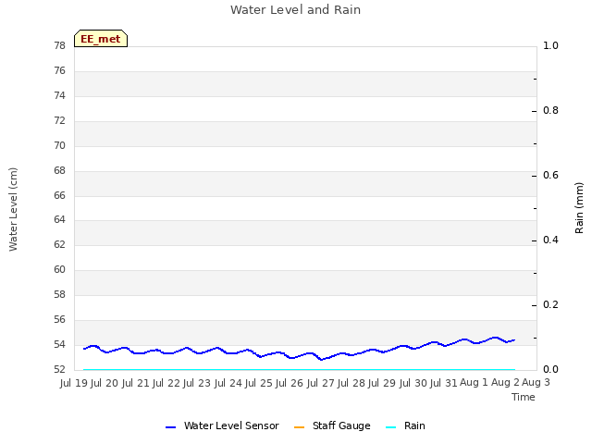The image size is (592, 444).
Task: Click the 74 water level tick label
Action: (59, 95)
